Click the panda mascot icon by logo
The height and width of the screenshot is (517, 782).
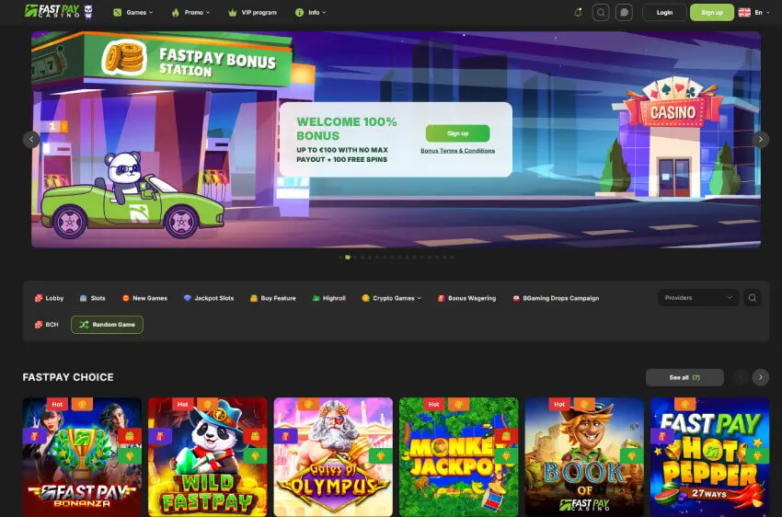pyautogui.click(x=88, y=11)
